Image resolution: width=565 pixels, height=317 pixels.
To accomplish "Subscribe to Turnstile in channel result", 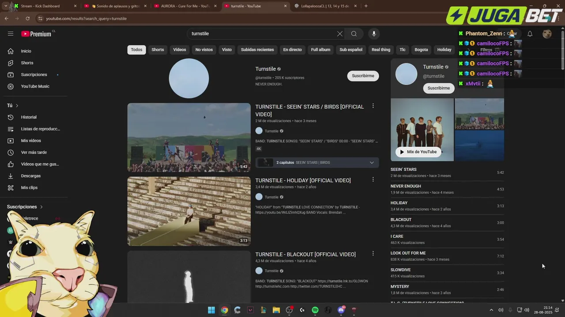I will point(363,76).
